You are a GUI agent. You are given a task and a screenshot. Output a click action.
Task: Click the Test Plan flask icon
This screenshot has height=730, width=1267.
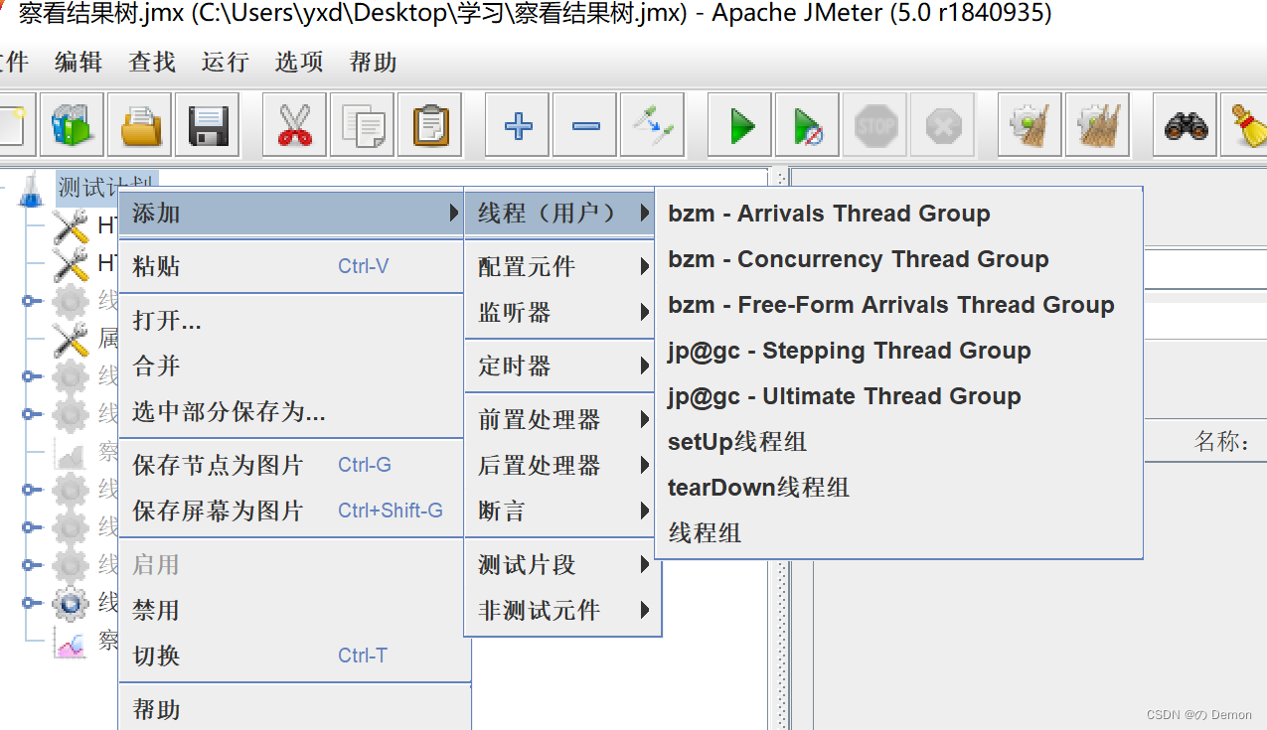coord(32,188)
